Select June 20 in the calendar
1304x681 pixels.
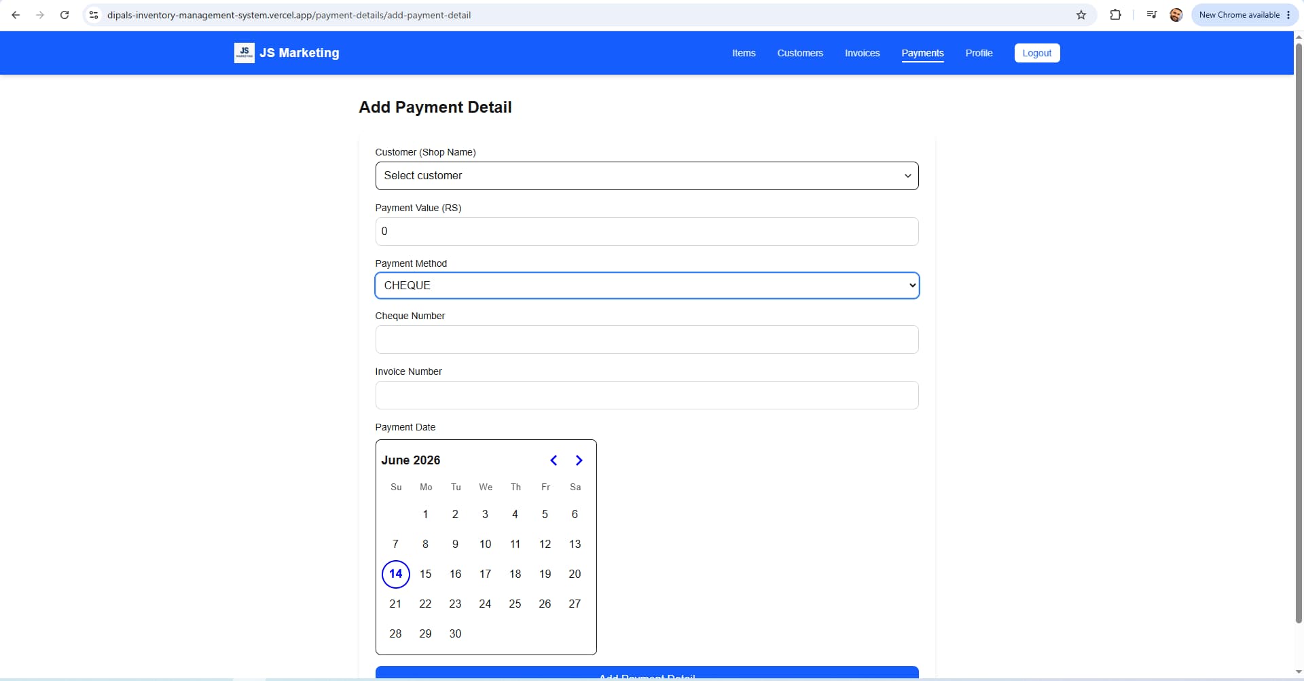pyautogui.click(x=575, y=574)
